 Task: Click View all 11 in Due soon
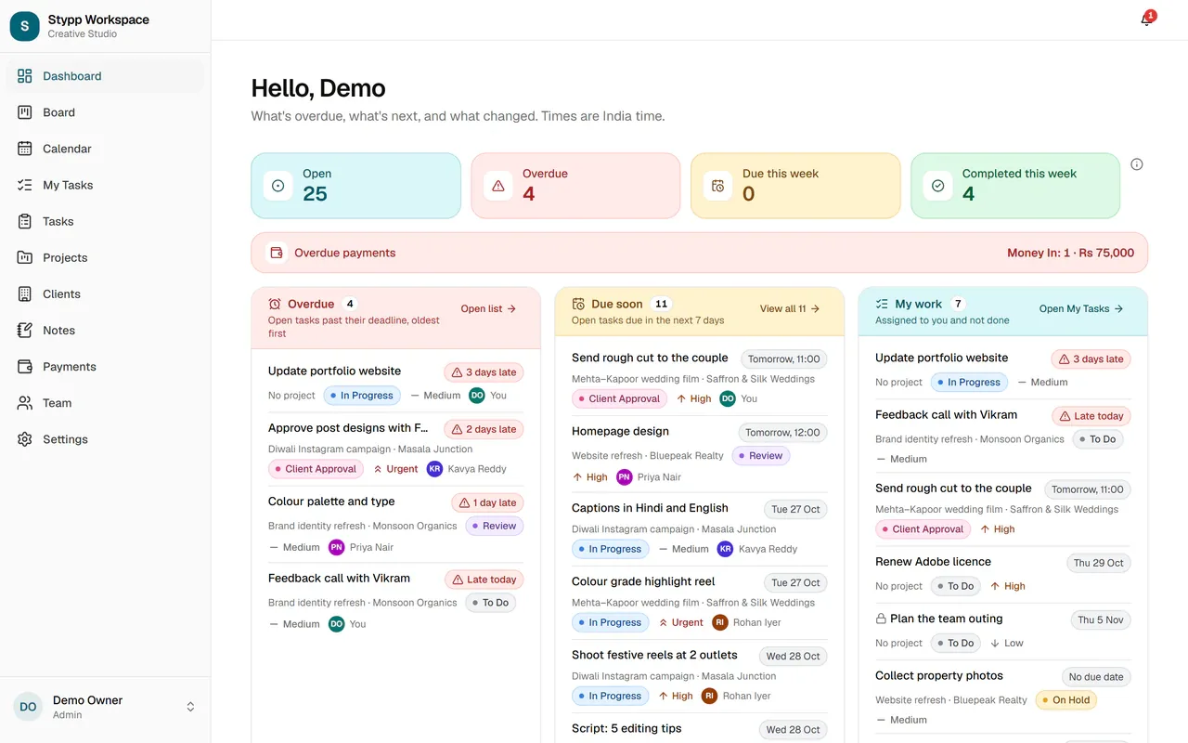(x=790, y=308)
